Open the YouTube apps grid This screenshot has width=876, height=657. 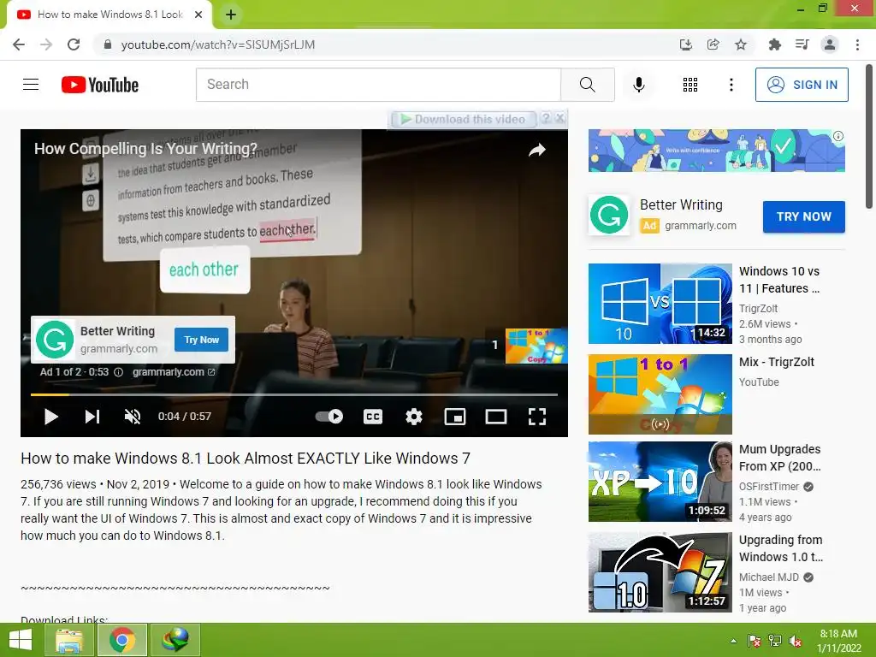click(690, 85)
